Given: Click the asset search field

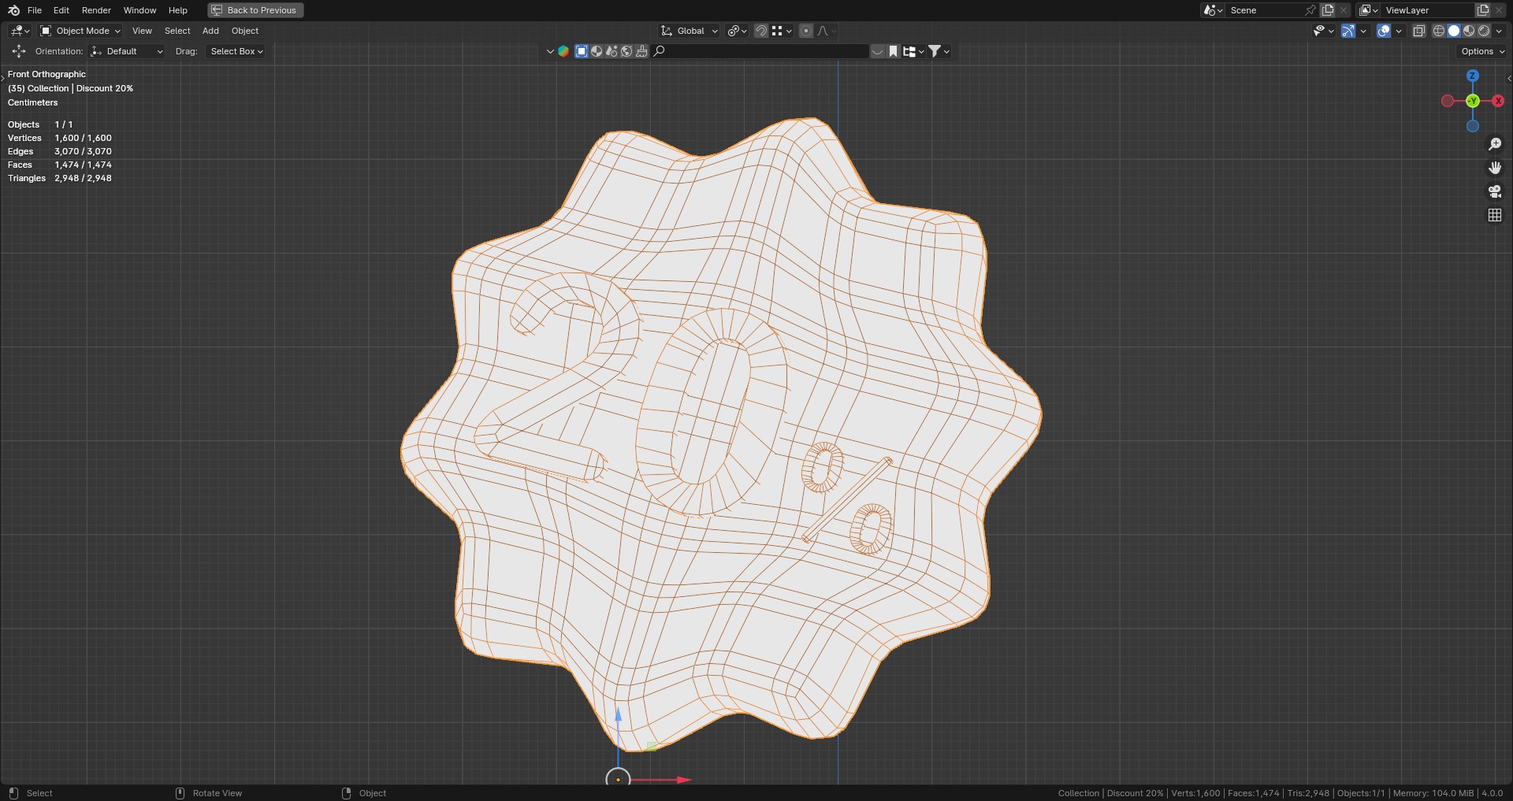Looking at the screenshot, I should [x=760, y=51].
